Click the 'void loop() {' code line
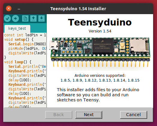This screenshot has height=126, width=157. tap(18, 62)
